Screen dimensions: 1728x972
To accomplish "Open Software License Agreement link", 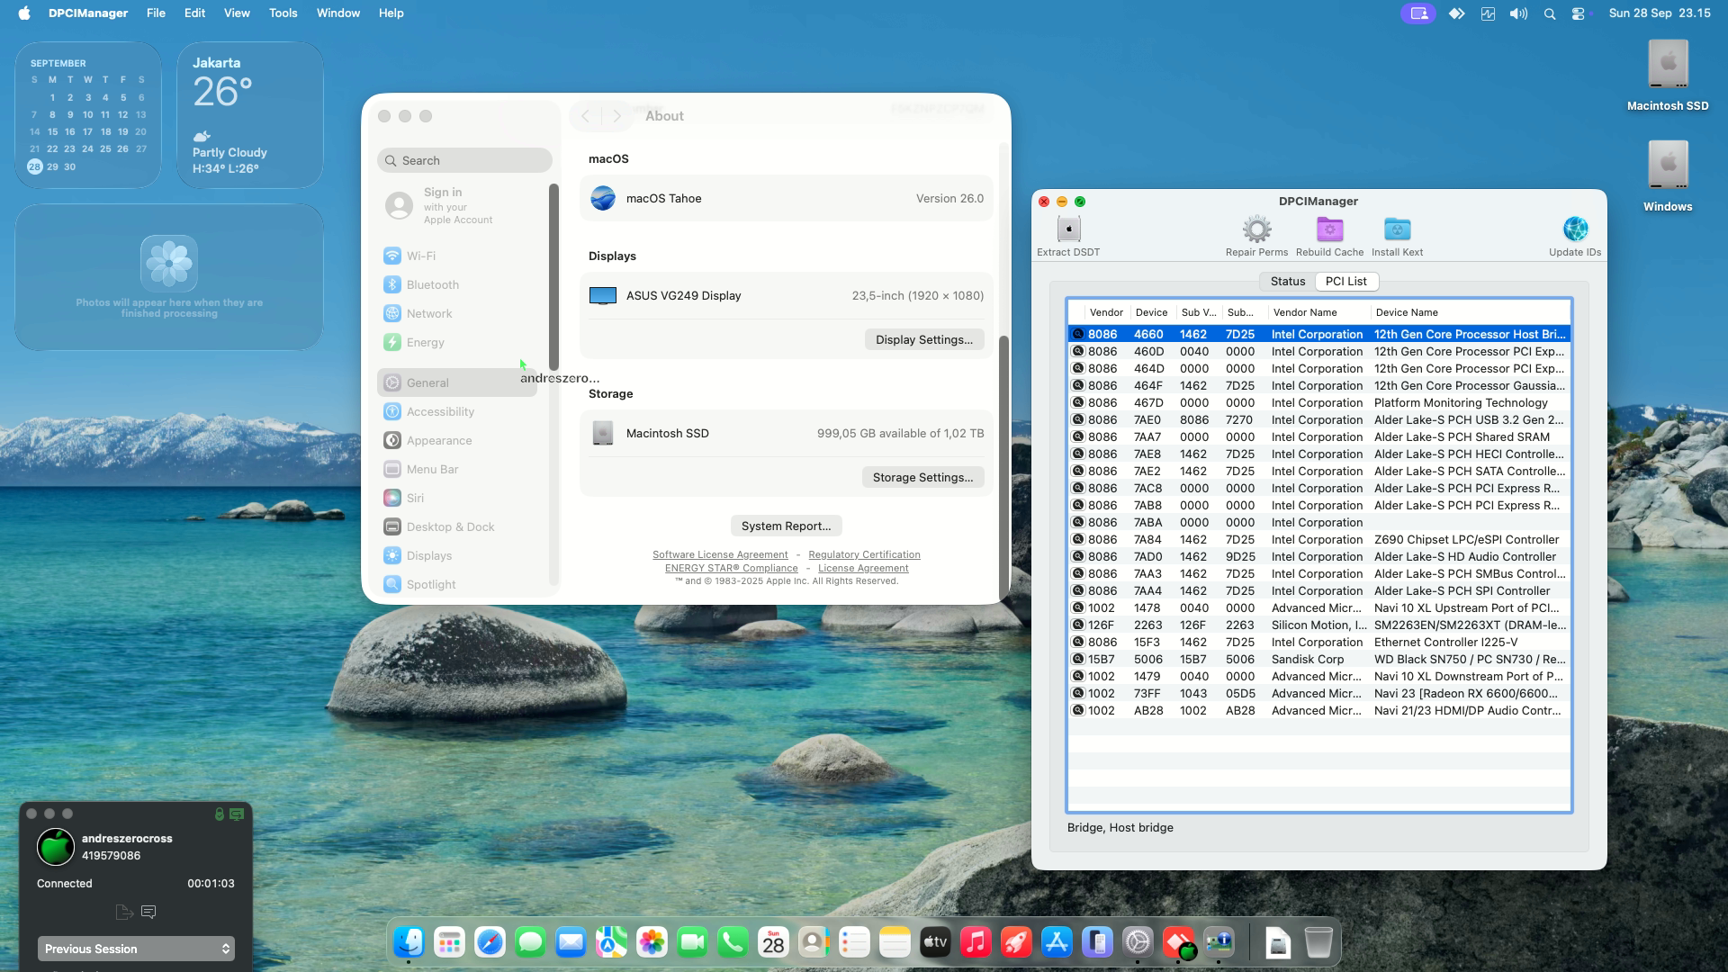I will point(720,555).
